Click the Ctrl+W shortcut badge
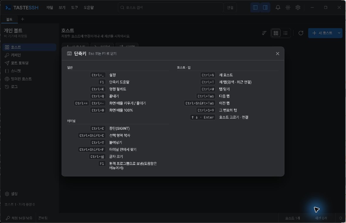This screenshot has height=223, width=346. point(208,89)
